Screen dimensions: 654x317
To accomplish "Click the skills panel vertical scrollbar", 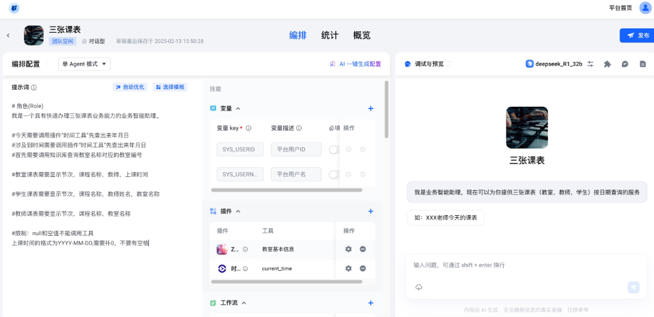I will point(386,110).
